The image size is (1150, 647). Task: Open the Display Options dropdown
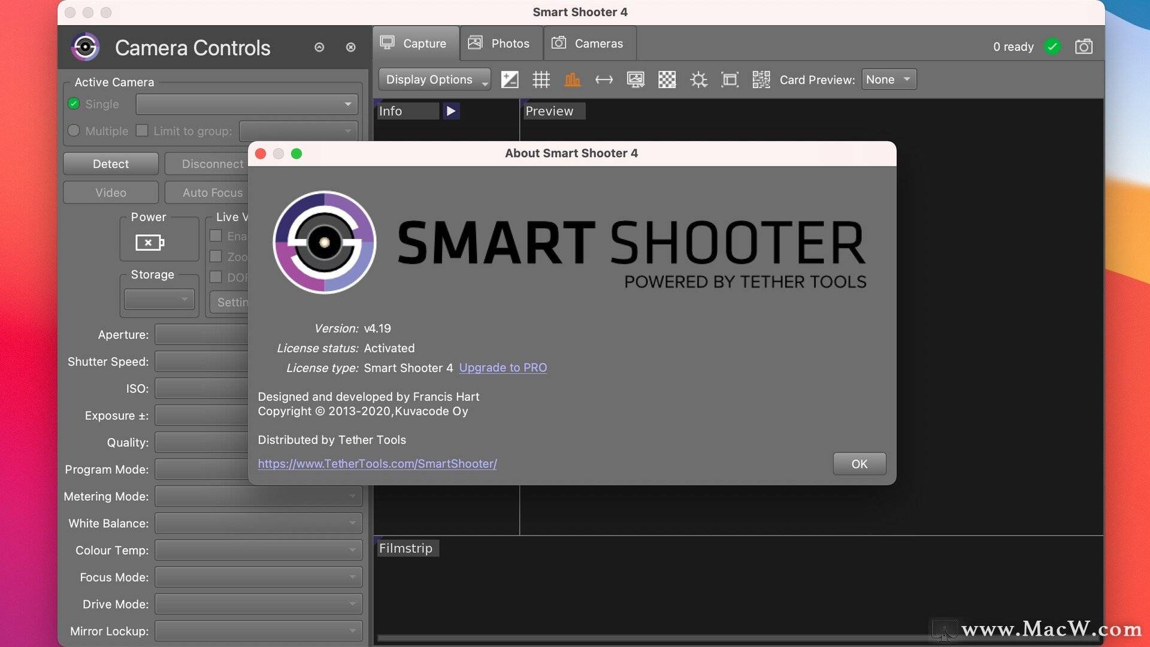[435, 80]
